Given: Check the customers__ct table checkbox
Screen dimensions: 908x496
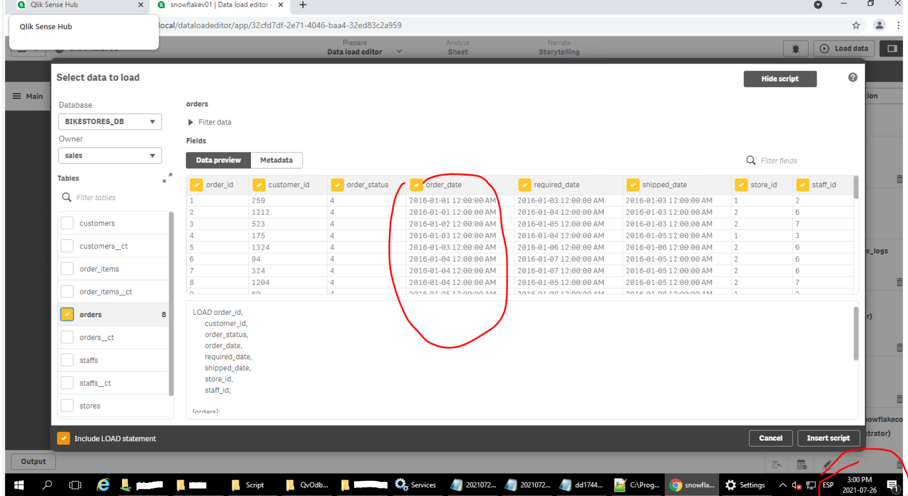Looking at the screenshot, I should (67, 246).
